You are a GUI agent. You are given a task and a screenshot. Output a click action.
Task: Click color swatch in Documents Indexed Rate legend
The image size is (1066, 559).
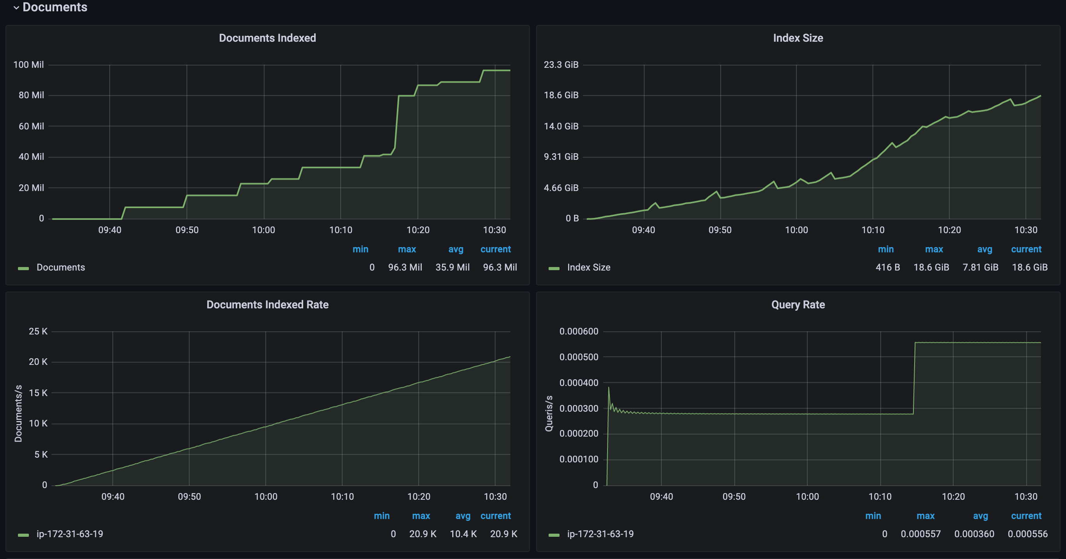[23, 535]
